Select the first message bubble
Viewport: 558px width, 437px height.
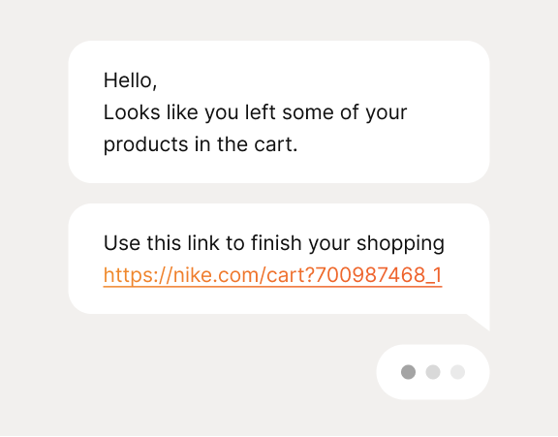(x=279, y=111)
